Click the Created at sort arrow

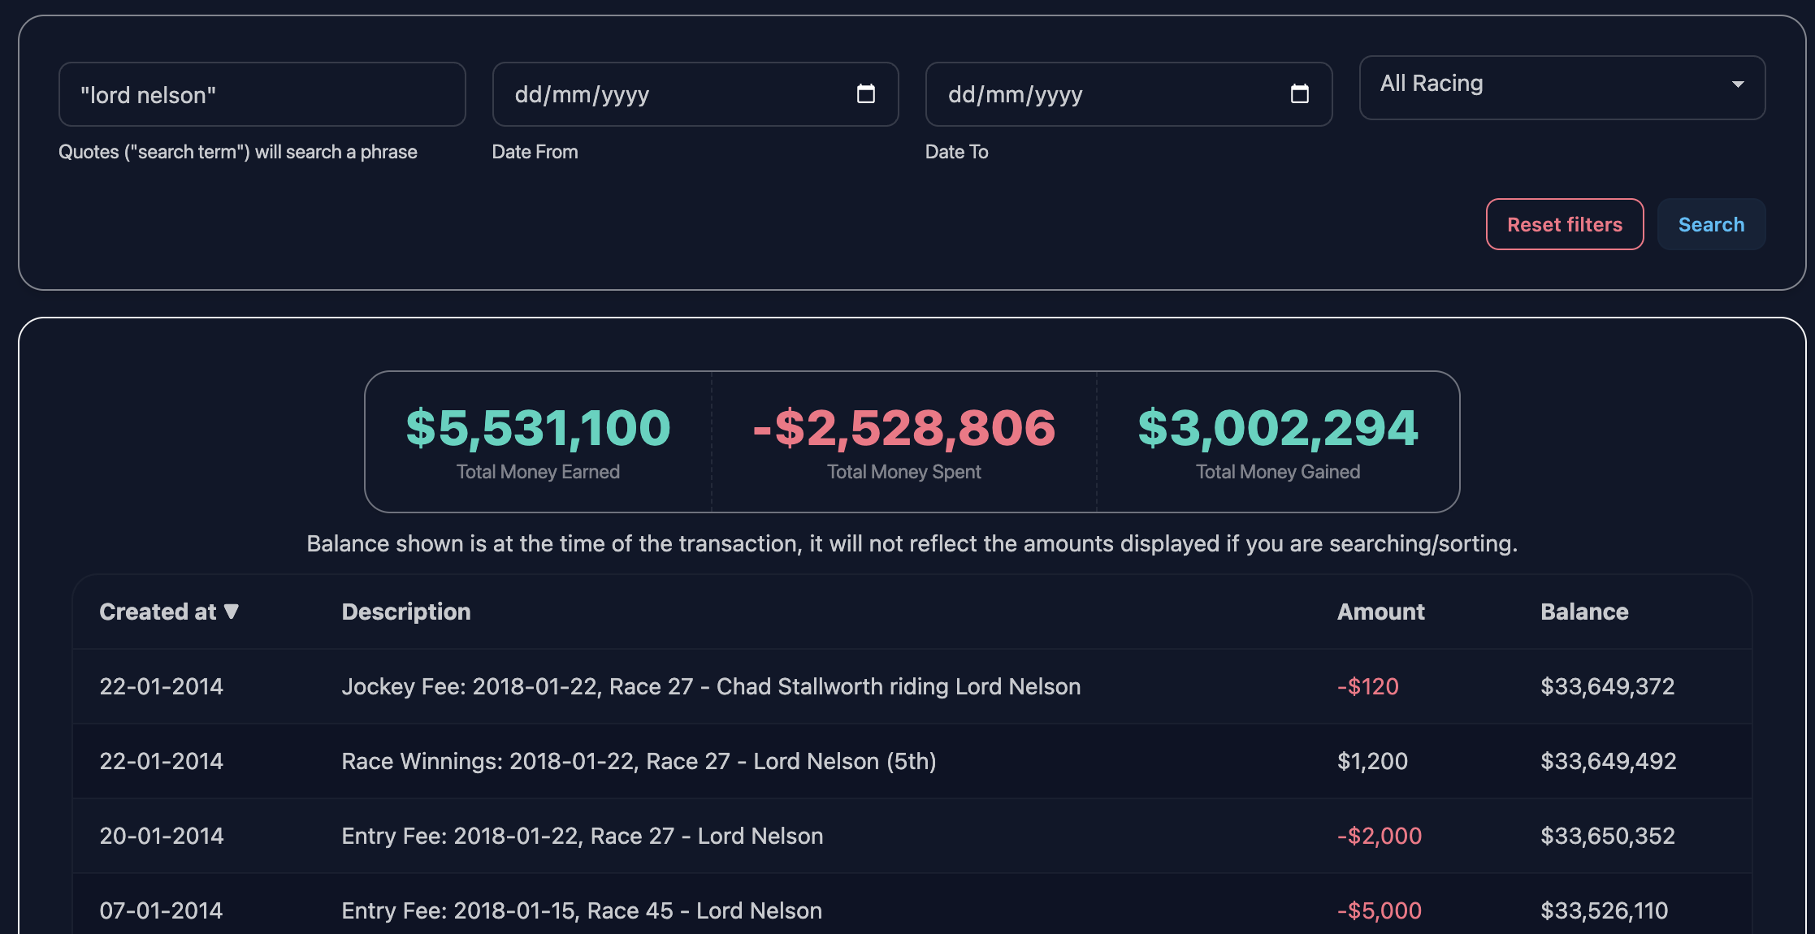pyautogui.click(x=232, y=612)
